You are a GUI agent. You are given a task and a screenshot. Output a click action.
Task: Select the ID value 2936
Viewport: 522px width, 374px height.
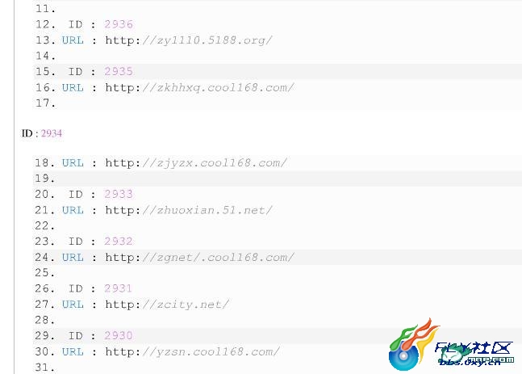pyautogui.click(x=119, y=24)
